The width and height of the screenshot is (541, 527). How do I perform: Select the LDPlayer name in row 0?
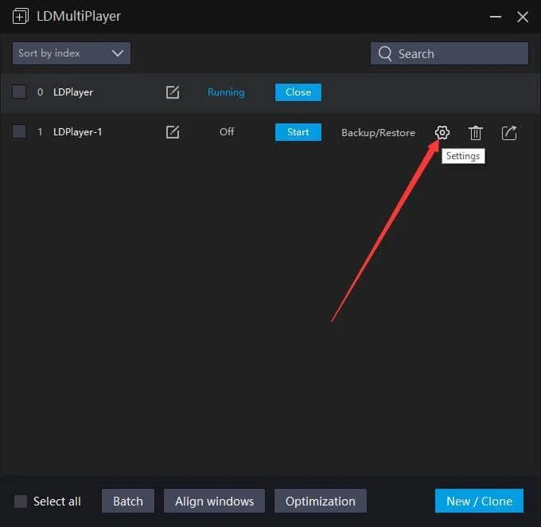point(73,92)
